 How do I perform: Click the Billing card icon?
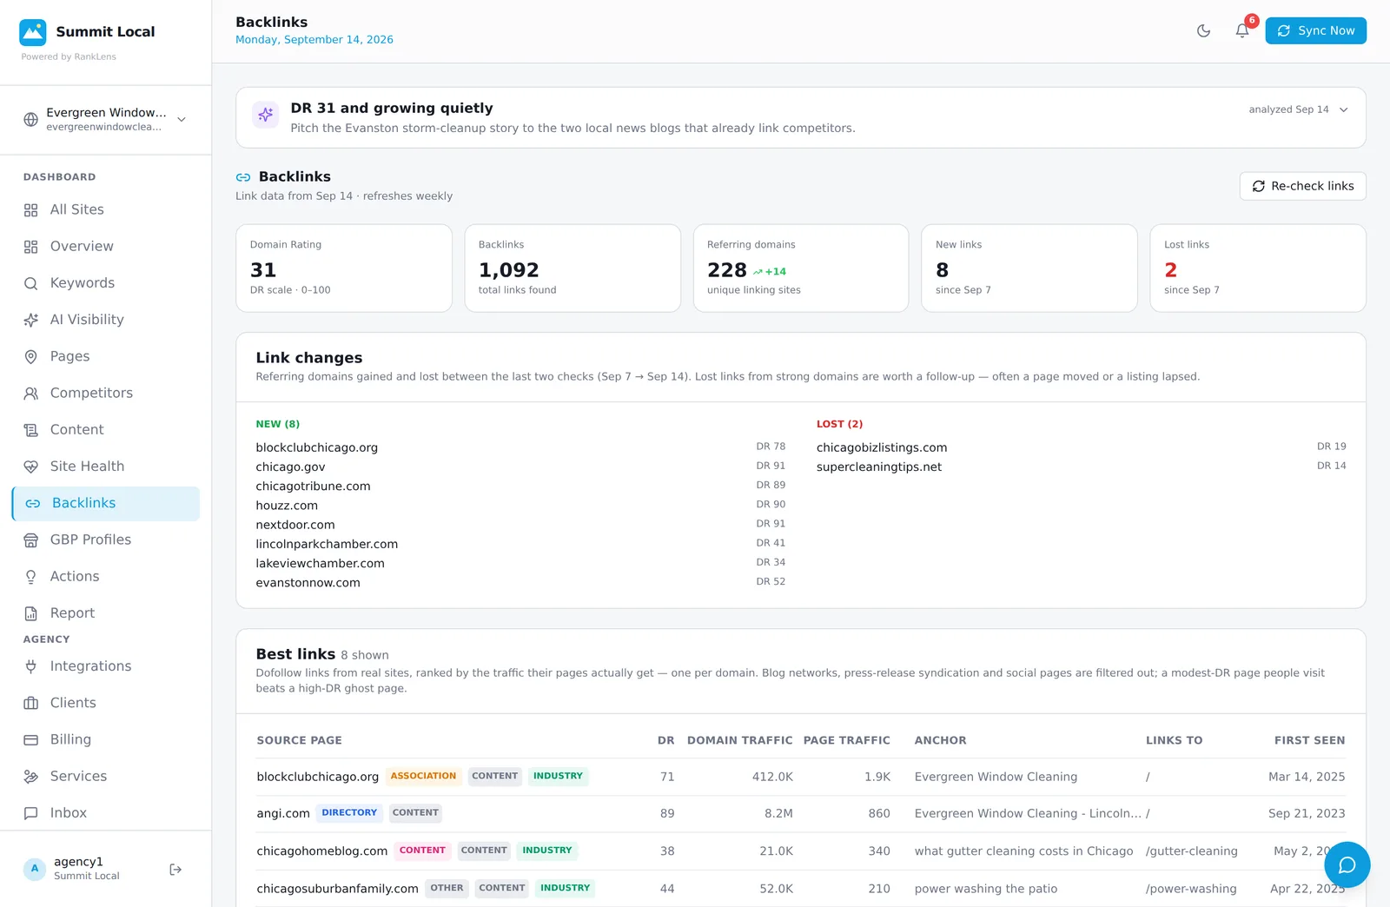(31, 740)
